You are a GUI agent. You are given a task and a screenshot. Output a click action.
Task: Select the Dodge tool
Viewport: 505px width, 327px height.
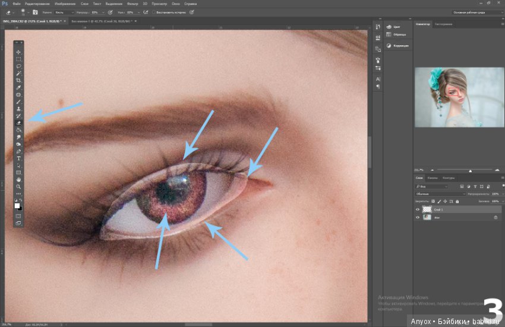pos(18,144)
